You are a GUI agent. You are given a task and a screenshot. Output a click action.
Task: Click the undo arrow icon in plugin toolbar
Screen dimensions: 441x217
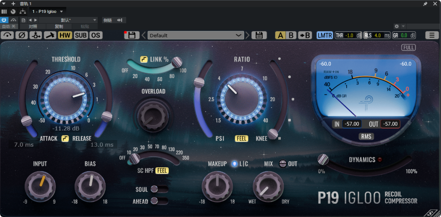(8, 35)
